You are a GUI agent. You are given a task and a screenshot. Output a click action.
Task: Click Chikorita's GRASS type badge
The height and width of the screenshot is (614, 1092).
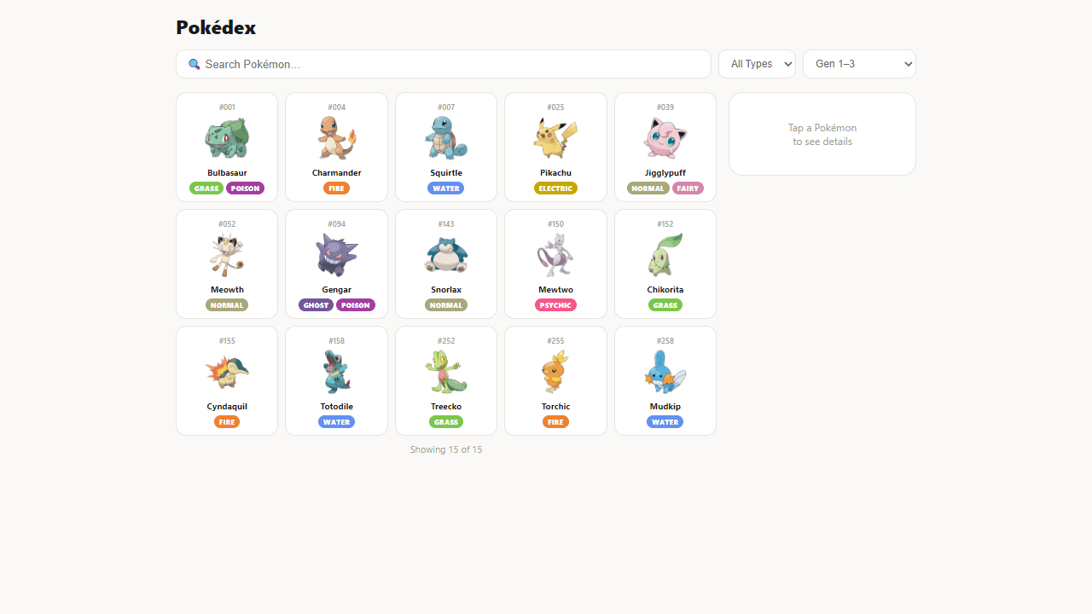(665, 305)
